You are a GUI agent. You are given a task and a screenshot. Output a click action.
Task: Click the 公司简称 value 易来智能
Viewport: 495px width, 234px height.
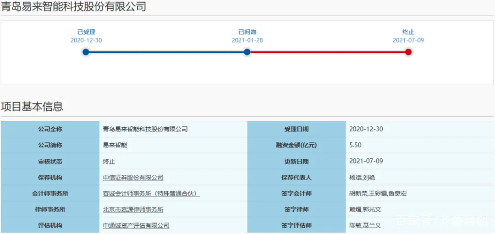point(115,145)
